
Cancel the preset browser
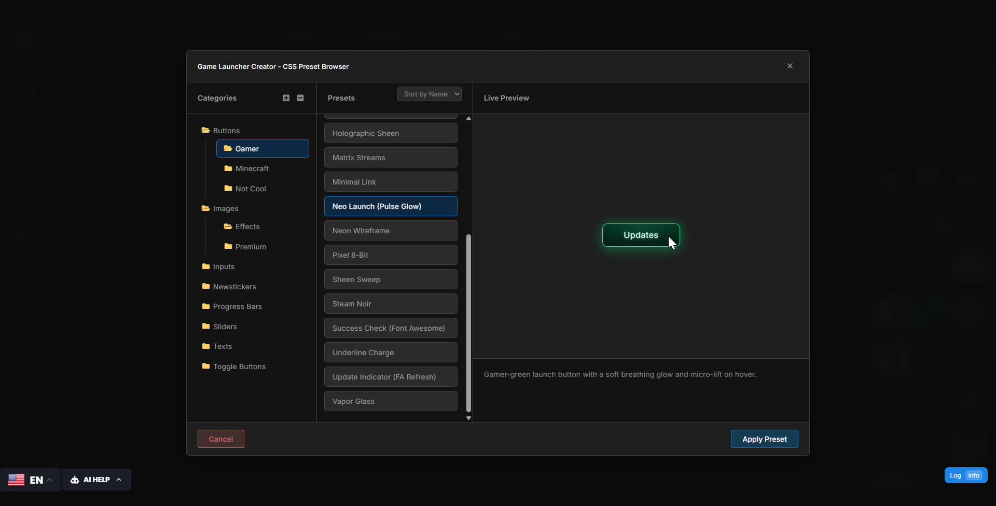[x=220, y=439]
